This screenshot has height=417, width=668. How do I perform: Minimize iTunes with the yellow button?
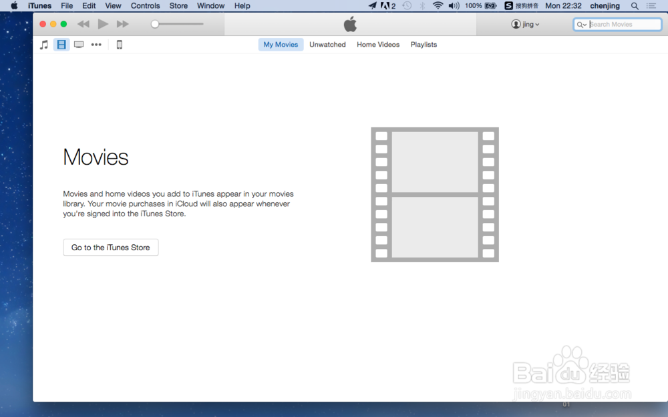[53, 24]
